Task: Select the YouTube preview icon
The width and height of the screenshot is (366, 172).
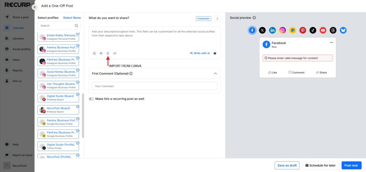Action: point(323,30)
